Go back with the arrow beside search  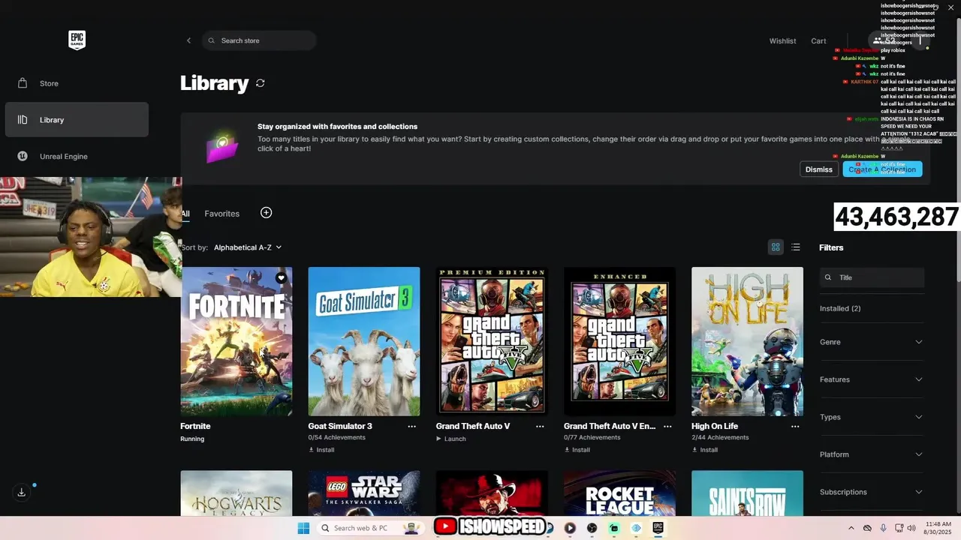click(188, 40)
